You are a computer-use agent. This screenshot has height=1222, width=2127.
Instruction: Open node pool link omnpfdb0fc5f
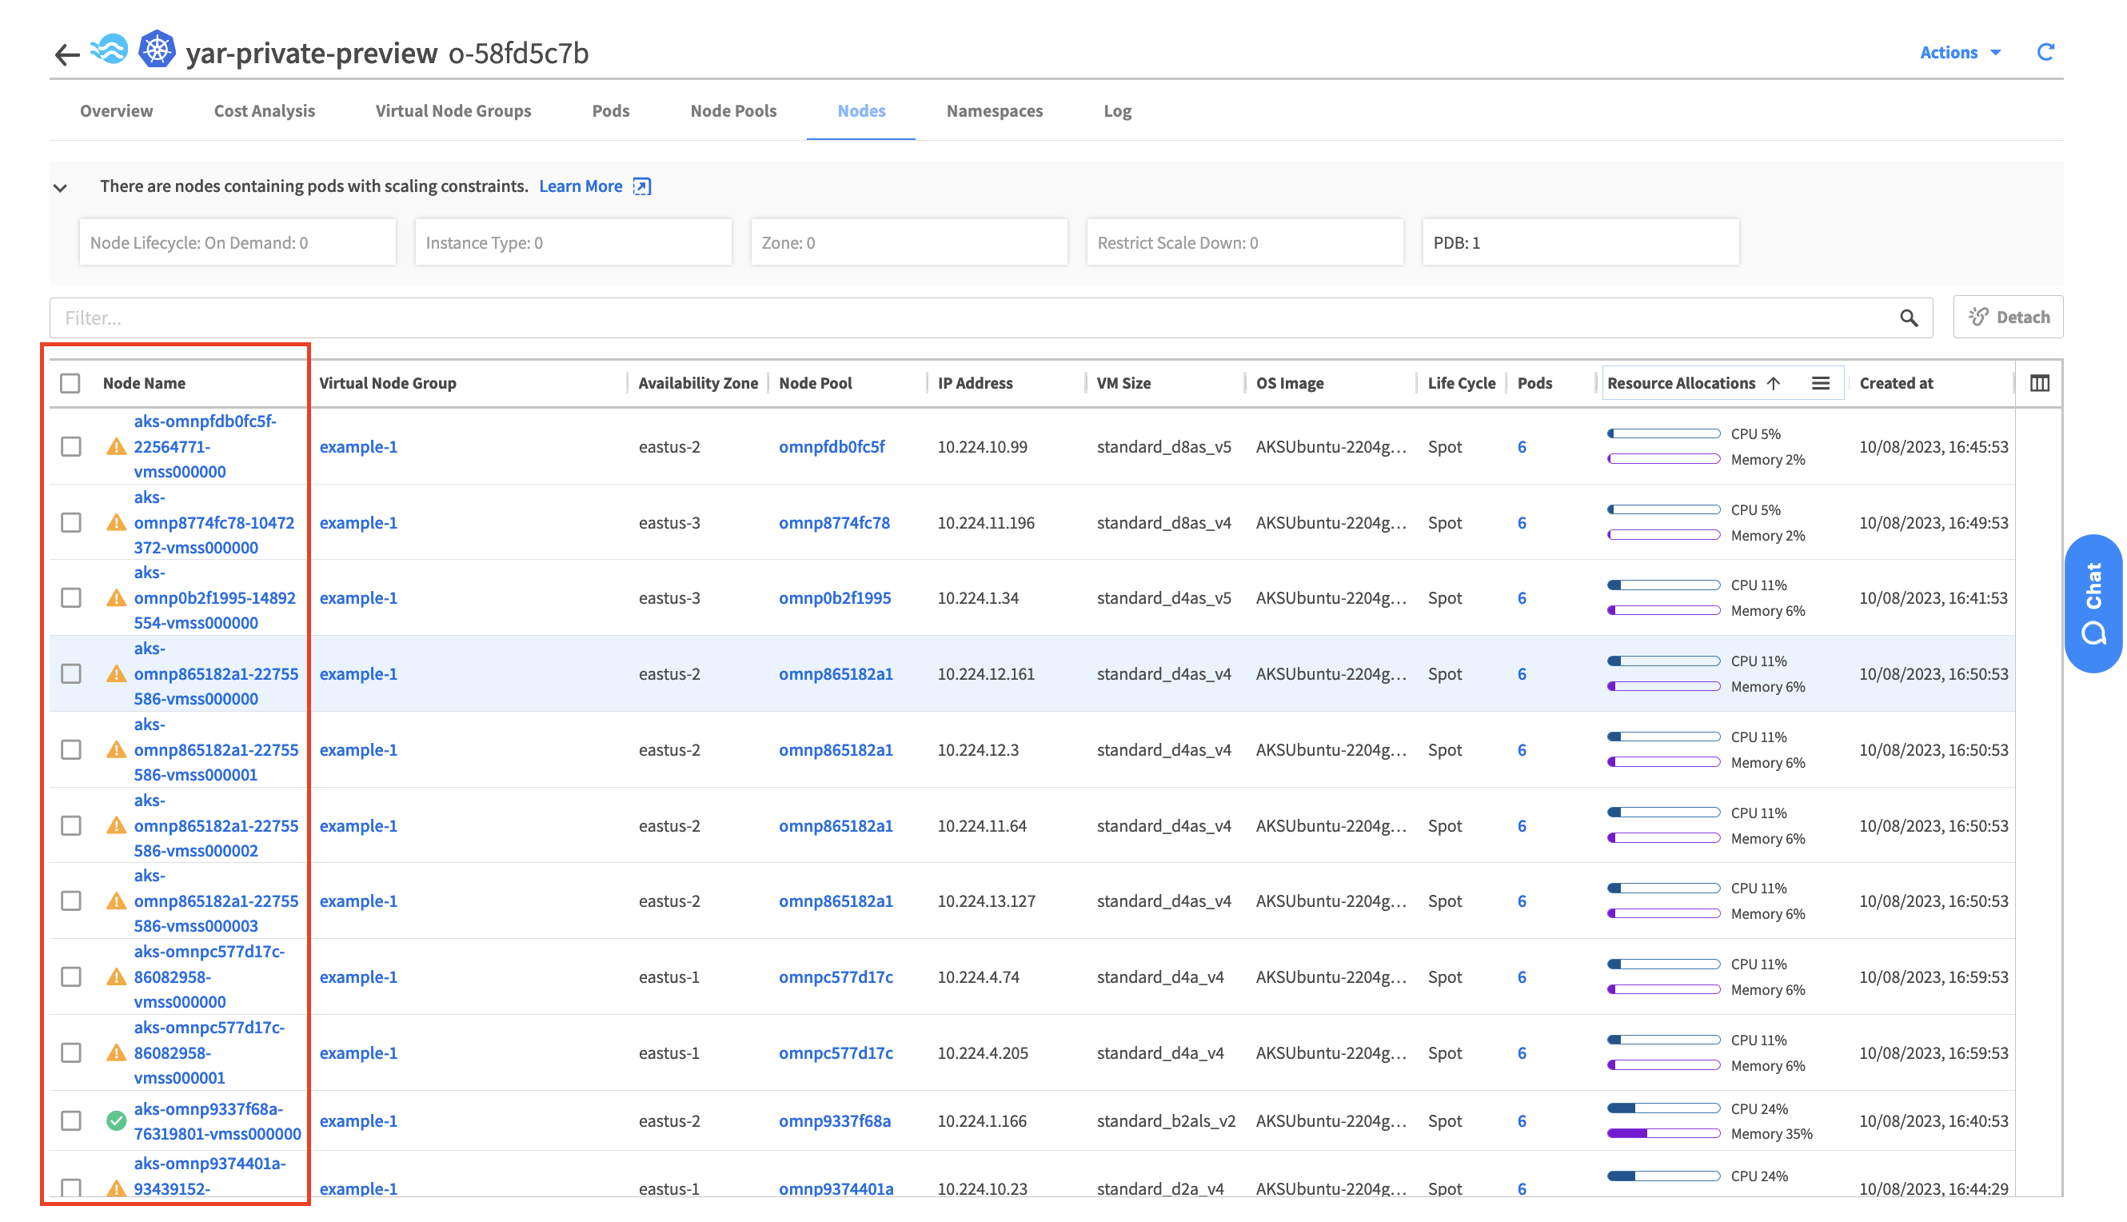coord(832,446)
